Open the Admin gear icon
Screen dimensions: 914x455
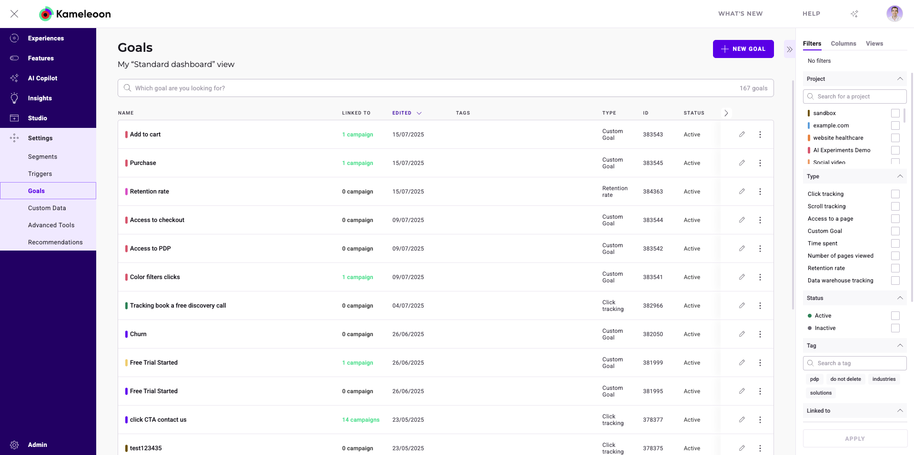point(14,445)
